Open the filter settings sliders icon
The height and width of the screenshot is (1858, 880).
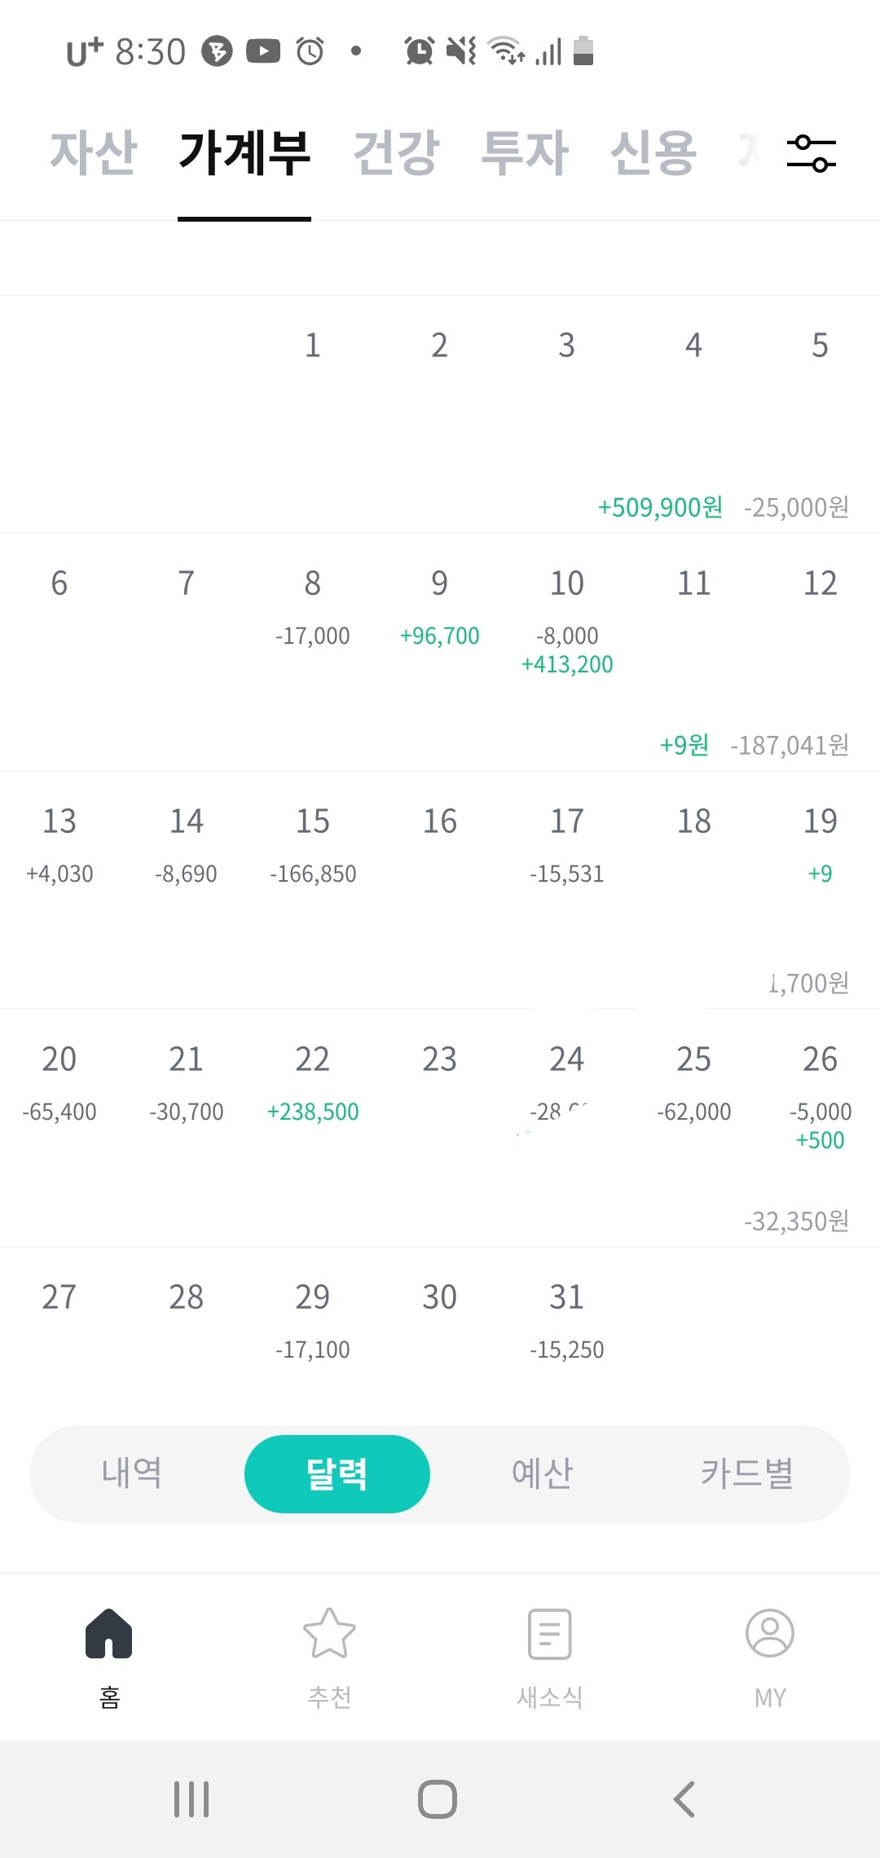click(811, 154)
